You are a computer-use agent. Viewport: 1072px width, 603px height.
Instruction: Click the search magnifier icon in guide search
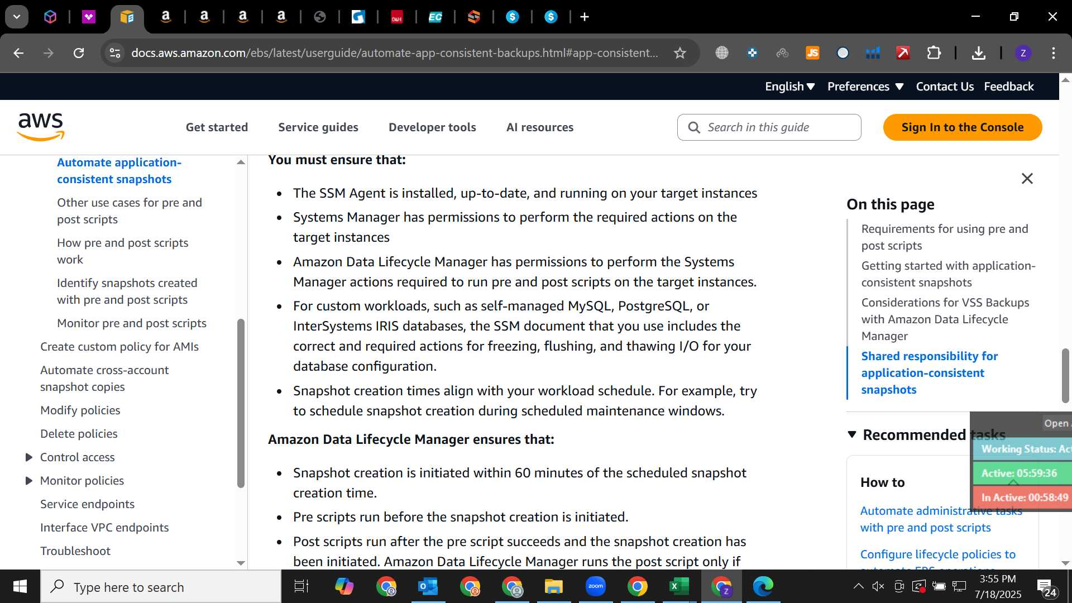click(x=694, y=127)
